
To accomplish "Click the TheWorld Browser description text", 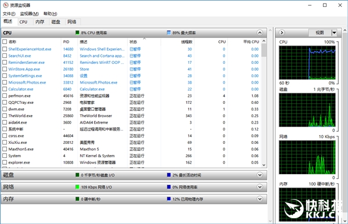I will (x=96, y=115).
